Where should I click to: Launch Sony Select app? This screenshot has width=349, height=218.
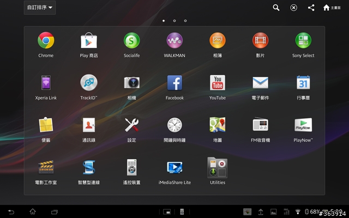pos(303,40)
